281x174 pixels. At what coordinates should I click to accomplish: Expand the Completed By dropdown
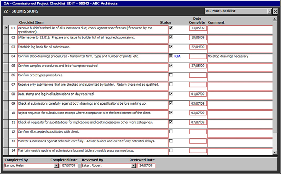(x=56, y=166)
